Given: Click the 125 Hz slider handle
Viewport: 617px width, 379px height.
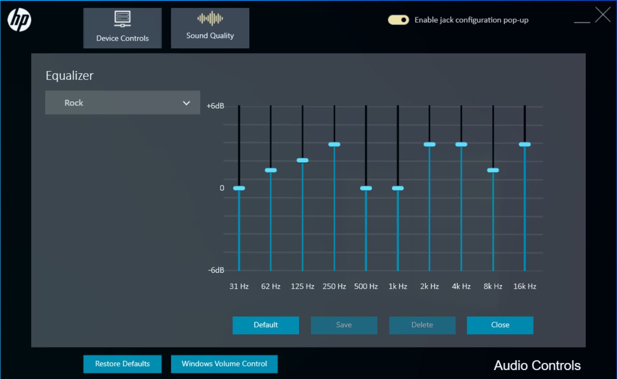Looking at the screenshot, I should [302, 160].
